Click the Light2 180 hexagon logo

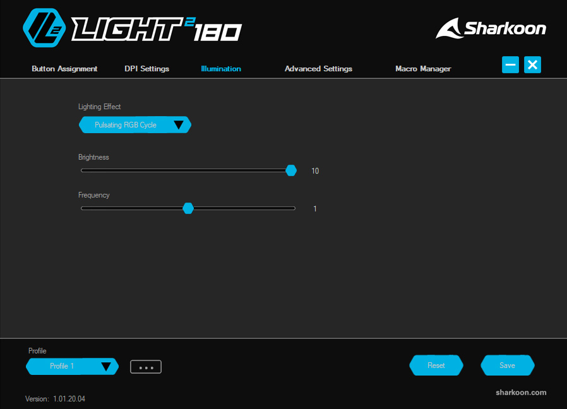(x=44, y=28)
